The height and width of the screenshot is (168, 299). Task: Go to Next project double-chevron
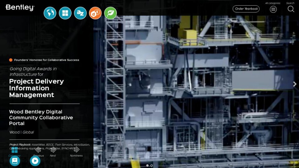[x=53, y=150]
